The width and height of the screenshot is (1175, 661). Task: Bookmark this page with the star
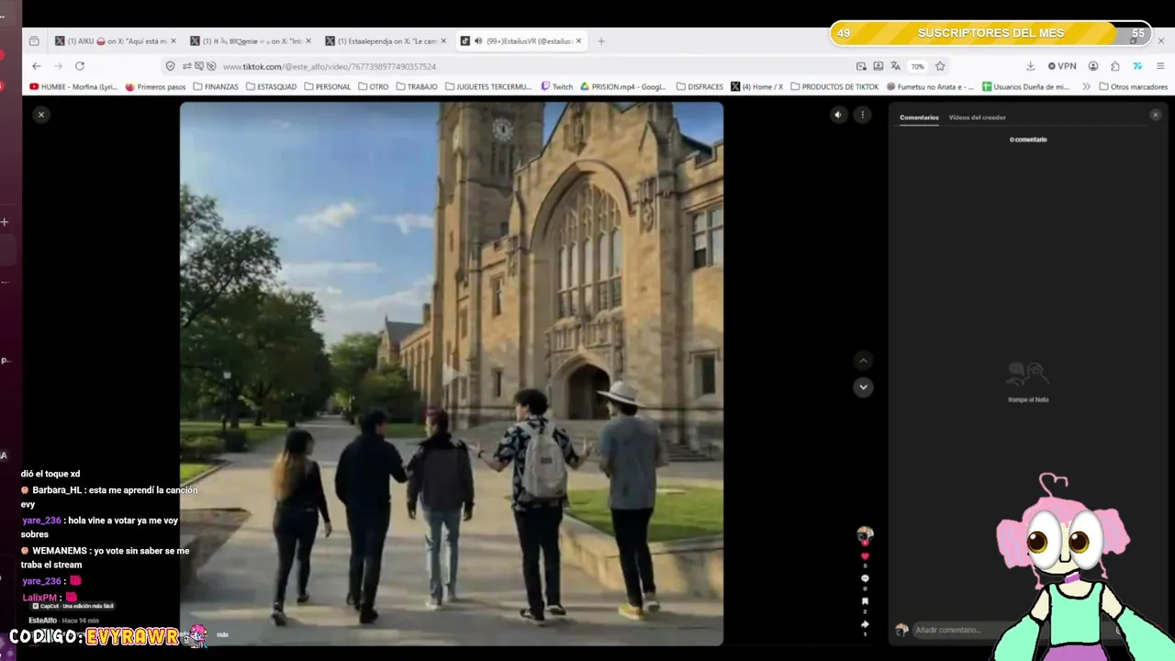pos(940,66)
